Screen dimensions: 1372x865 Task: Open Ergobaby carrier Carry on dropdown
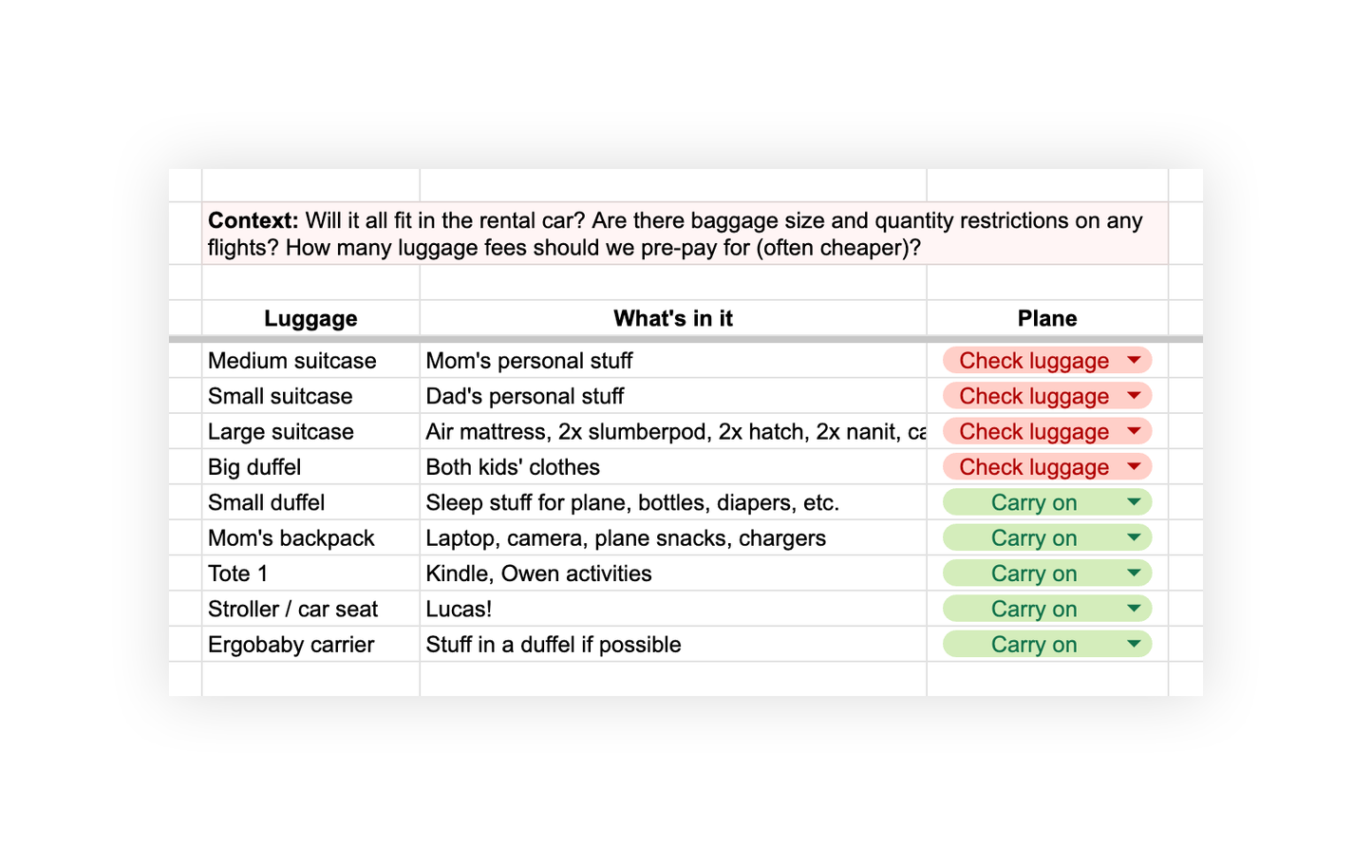tap(1133, 645)
